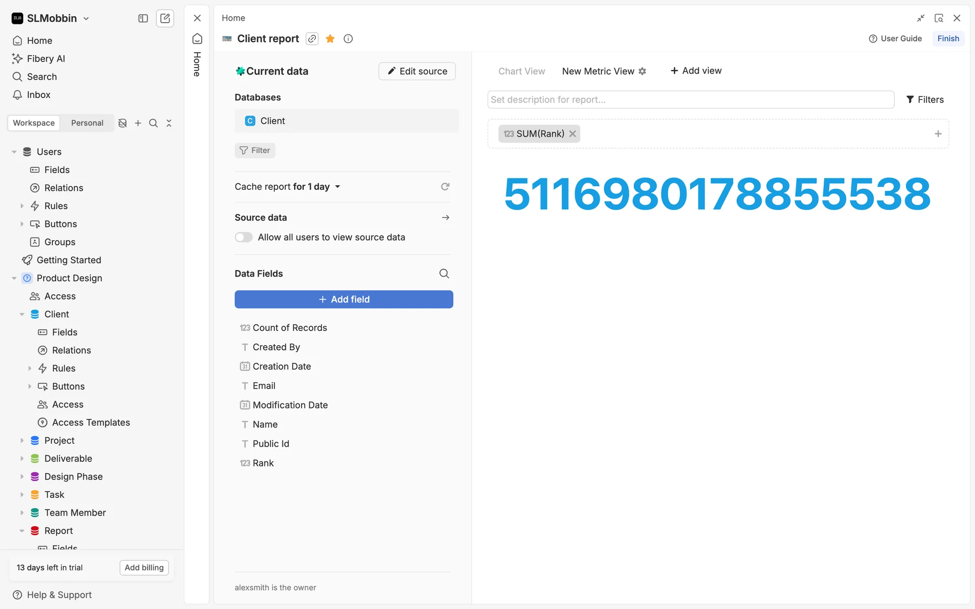Click the Add field button
Screen dimensions: 975x609
coord(344,299)
